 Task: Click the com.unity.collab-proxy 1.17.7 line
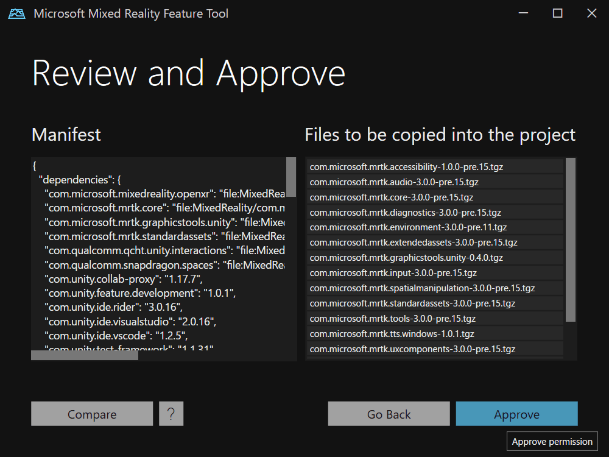[x=124, y=278]
